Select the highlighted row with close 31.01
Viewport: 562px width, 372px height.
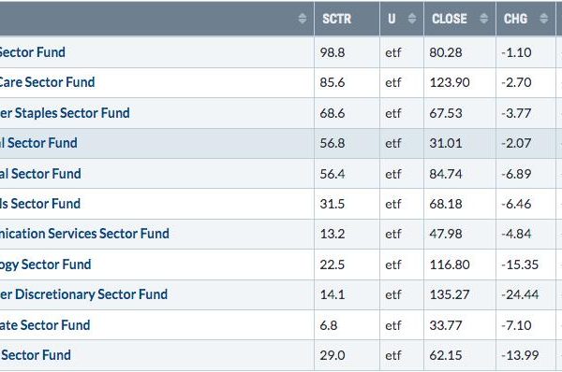point(281,143)
